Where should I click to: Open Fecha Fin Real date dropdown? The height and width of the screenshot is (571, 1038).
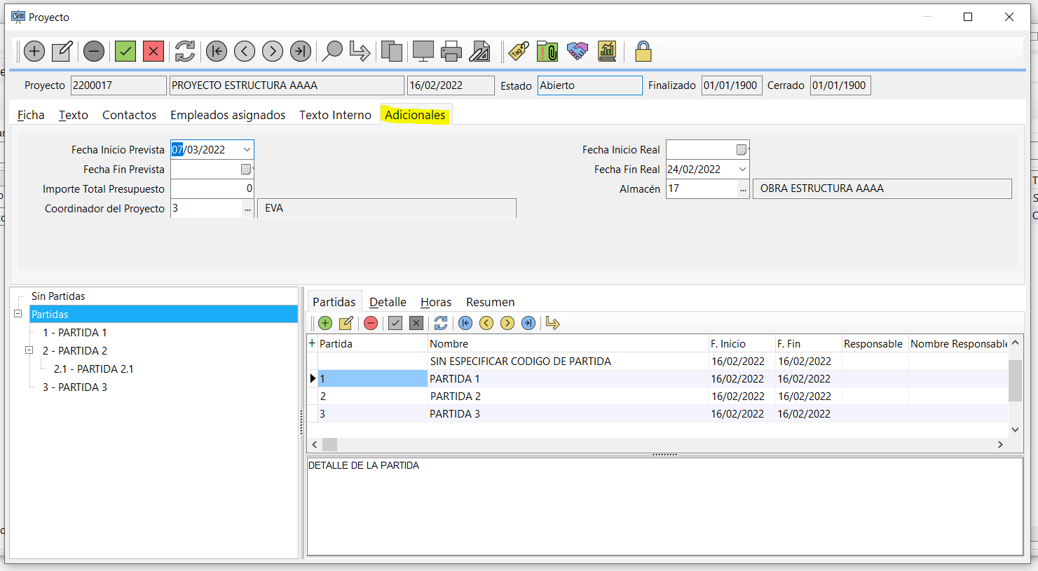742,170
